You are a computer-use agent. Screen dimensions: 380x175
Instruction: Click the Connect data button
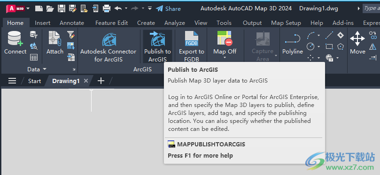(x=16, y=43)
